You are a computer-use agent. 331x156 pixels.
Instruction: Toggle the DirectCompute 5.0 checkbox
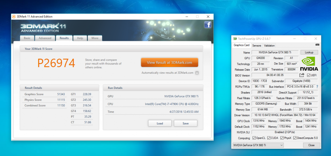(x=295, y=138)
